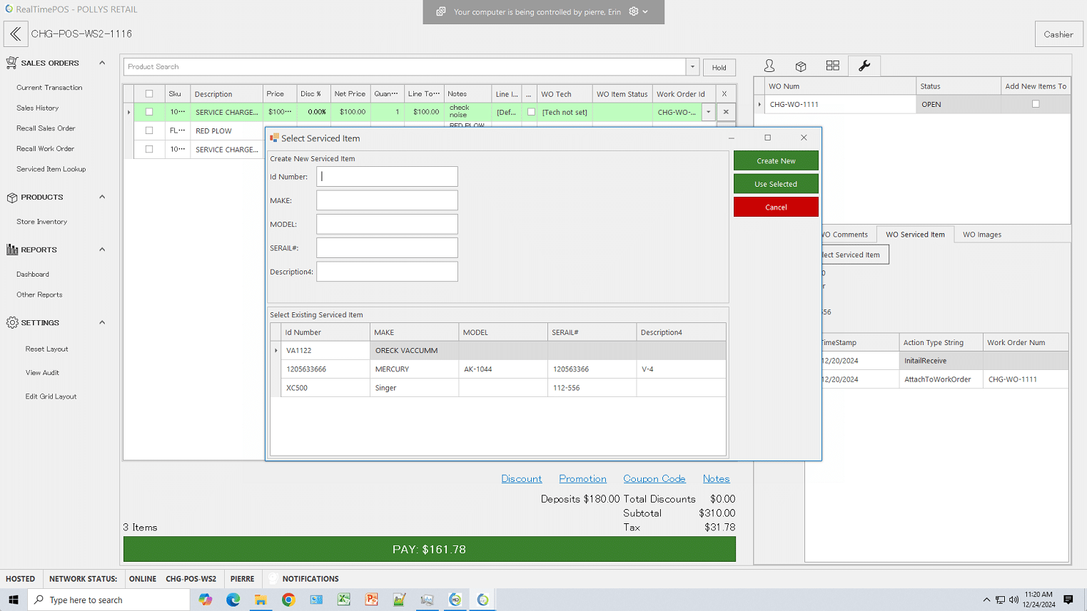
Task: Open the Work Order Id dropdown arrow
Action: (x=709, y=112)
